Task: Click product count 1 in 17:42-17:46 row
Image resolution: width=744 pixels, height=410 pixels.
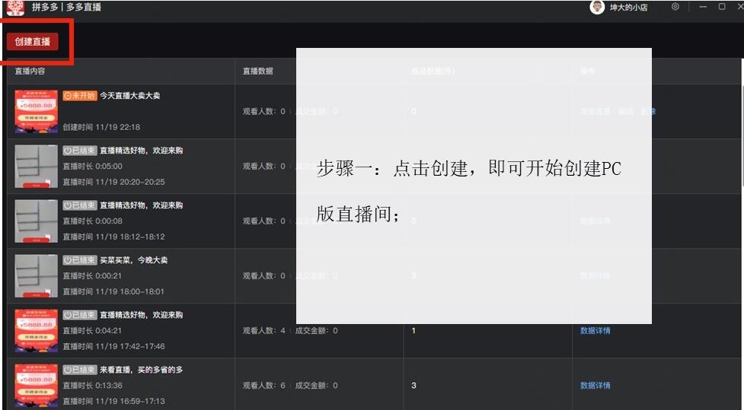Action: pos(414,331)
